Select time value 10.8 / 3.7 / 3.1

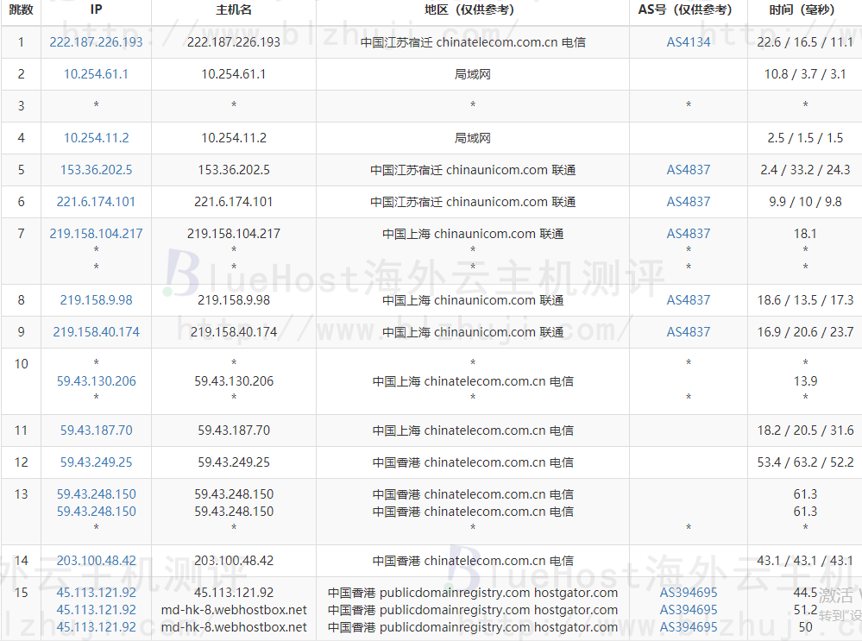point(805,73)
